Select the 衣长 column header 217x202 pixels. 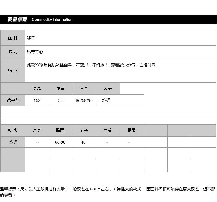pos(84,131)
